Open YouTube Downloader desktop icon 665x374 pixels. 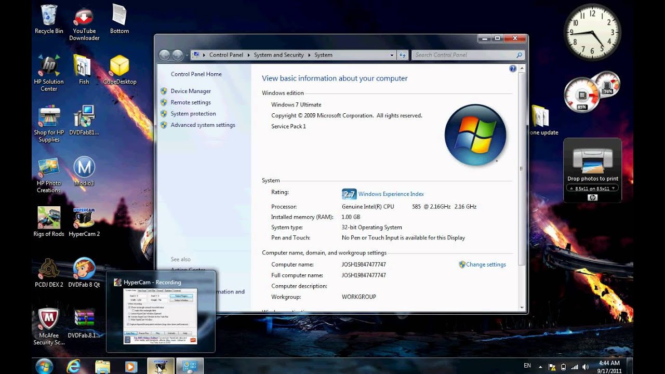(84, 23)
